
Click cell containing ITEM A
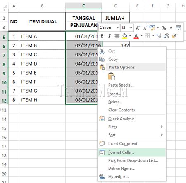coord(42,36)
